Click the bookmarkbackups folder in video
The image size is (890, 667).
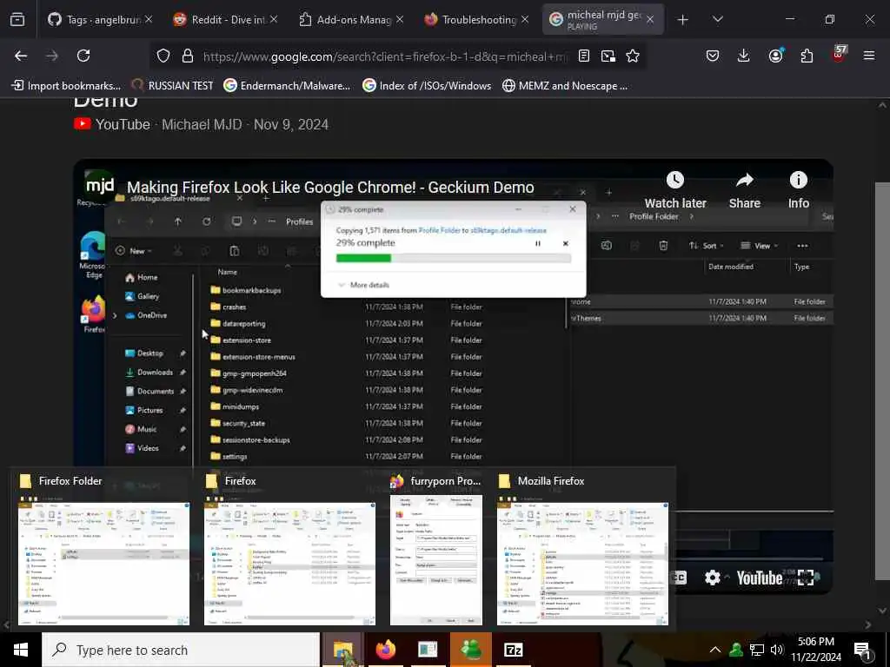246,290
